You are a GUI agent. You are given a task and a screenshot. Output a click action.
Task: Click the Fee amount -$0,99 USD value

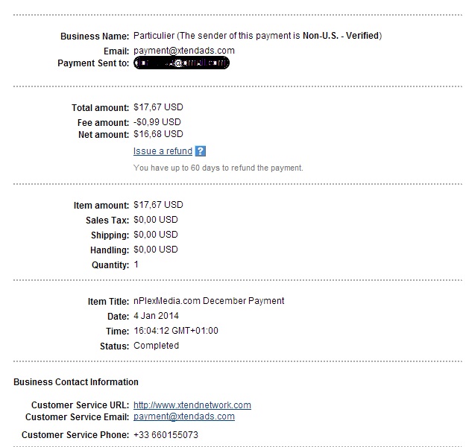tap(157, 121)
